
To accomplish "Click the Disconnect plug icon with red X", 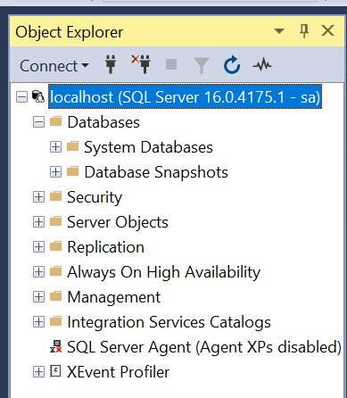I will tap(141, 64).
